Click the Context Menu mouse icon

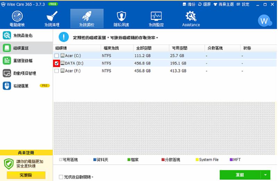(7, 86)
